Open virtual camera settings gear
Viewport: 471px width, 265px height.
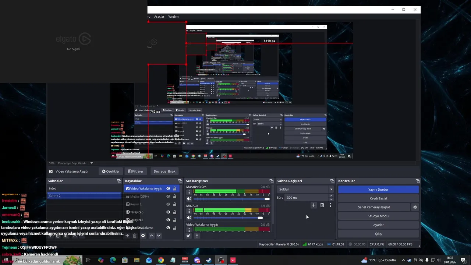click(415, 207)
